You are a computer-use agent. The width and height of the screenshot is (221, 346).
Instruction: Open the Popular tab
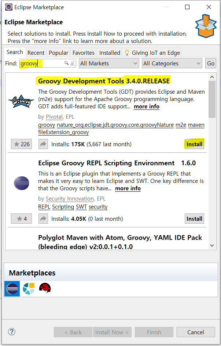point(58,53)
